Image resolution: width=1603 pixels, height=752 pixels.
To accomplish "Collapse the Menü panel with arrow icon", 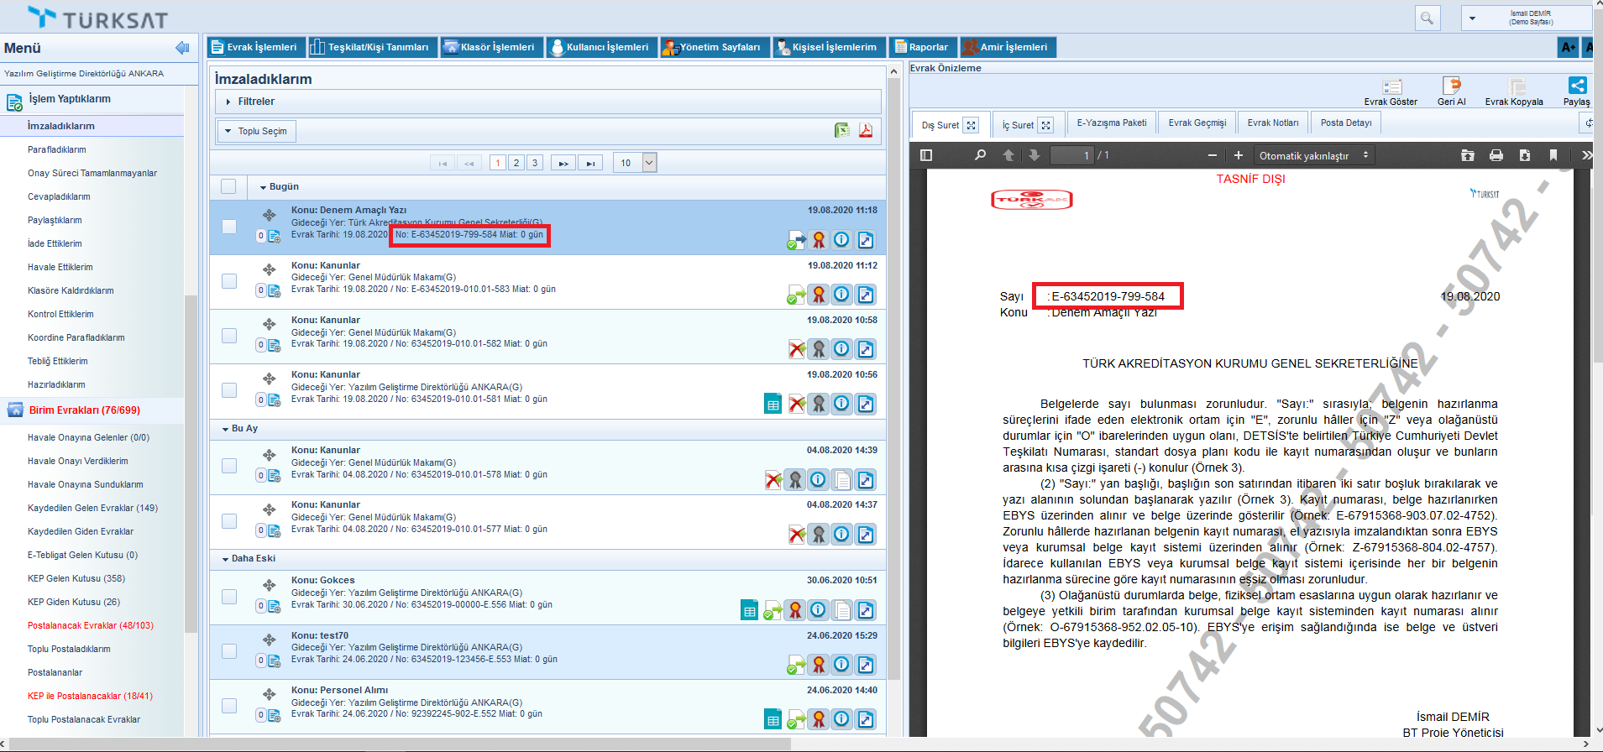I will [x=181, y=48].
